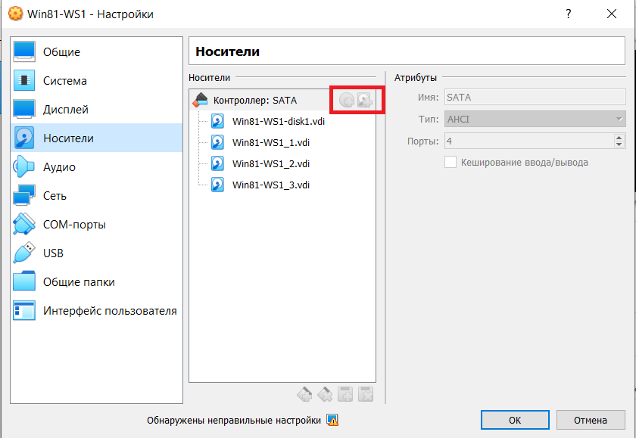
Task: Open the Тип dropdown showing AHCI
Action: 535,119
